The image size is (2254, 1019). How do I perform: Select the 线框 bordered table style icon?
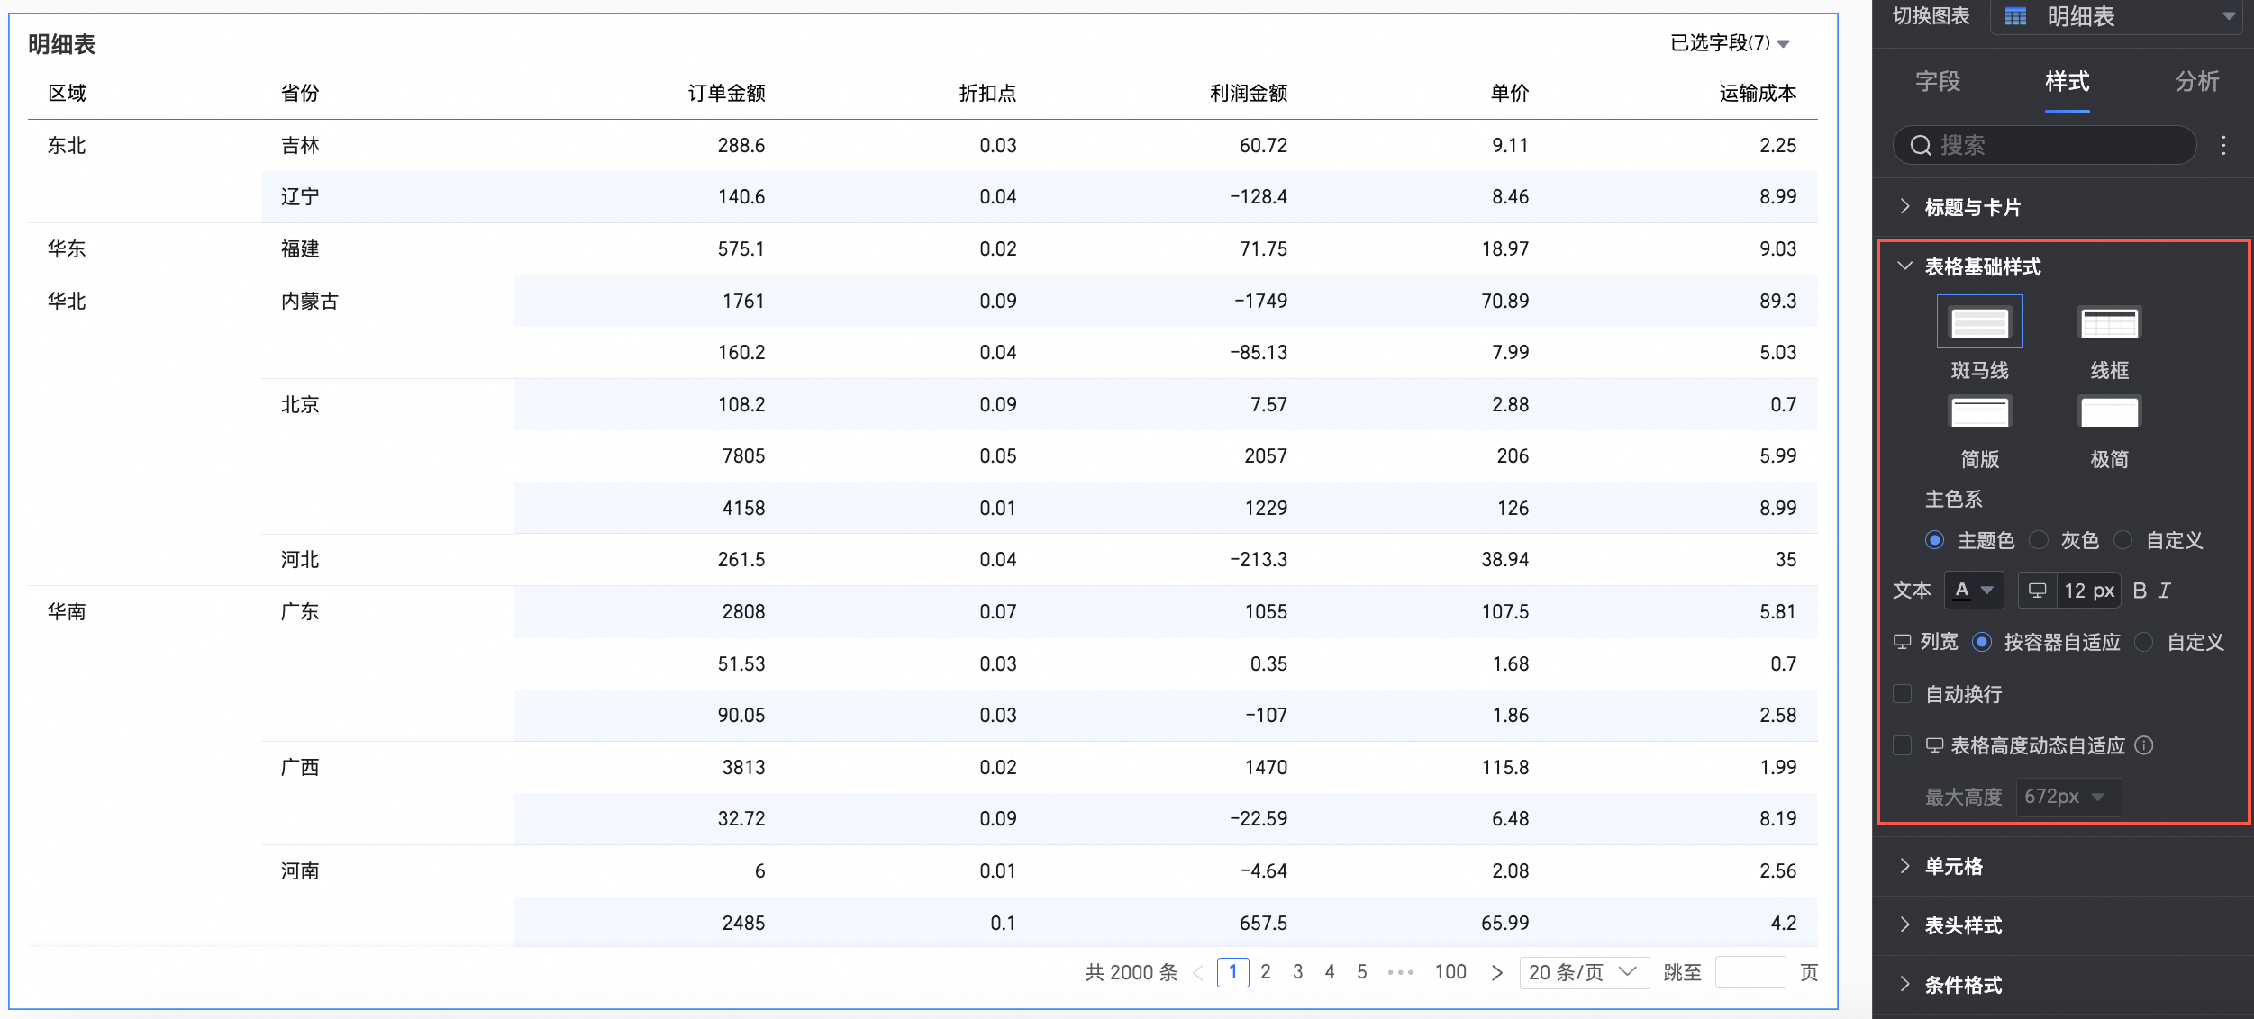coord(2108,322)
